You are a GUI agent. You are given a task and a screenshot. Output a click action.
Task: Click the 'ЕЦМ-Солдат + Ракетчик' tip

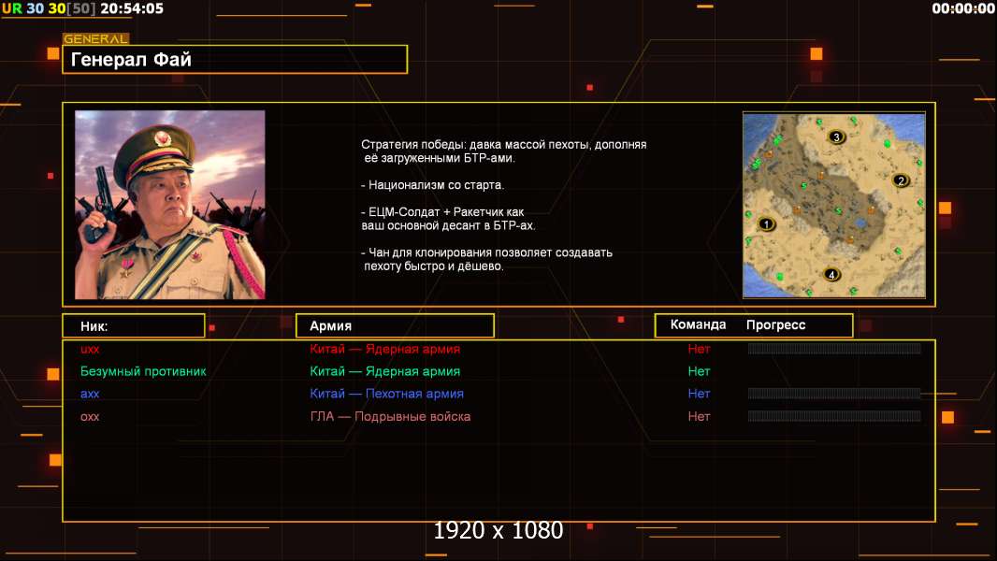click(448, 219)
